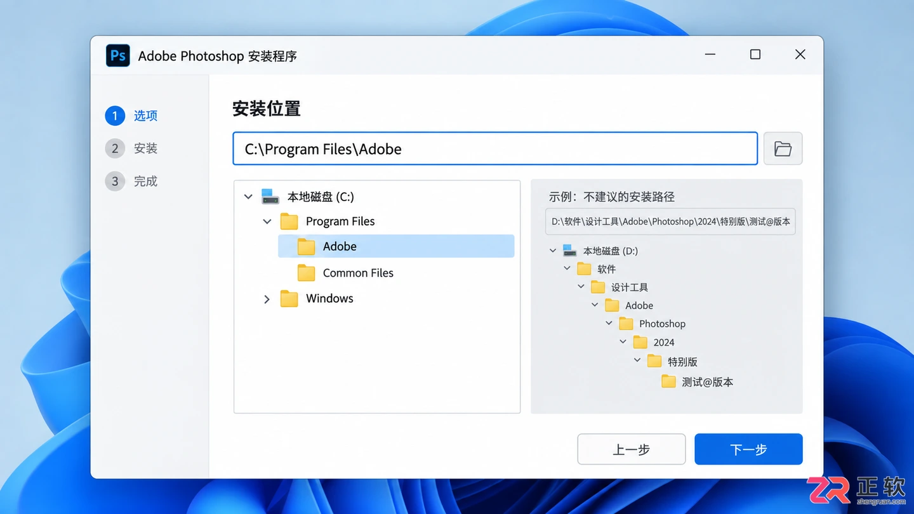Screen dimensions: 914x514
Task: Go to step 1 选项
Action: (x=131, y=115)
